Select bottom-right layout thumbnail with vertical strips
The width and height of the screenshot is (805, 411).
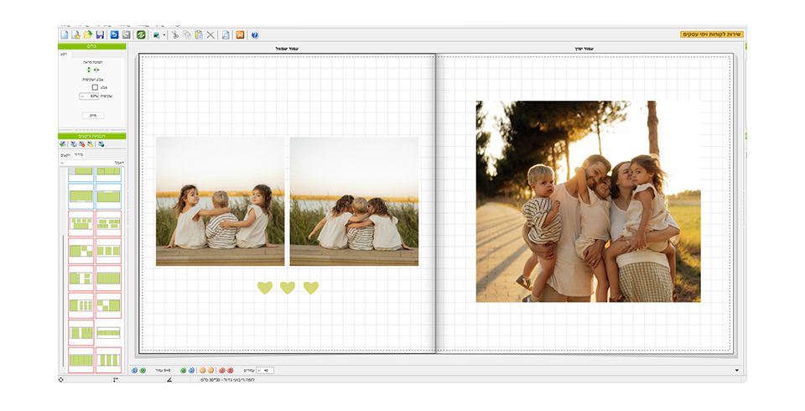coord(108,360)
